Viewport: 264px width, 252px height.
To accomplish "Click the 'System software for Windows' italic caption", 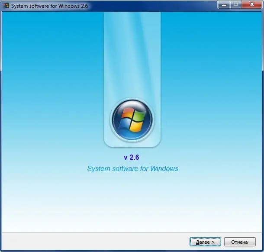I will click(133, 168).
